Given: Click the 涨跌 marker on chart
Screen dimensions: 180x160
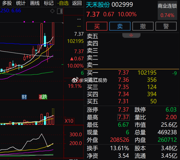Looking at the screenshot, I should click(43, 97).
